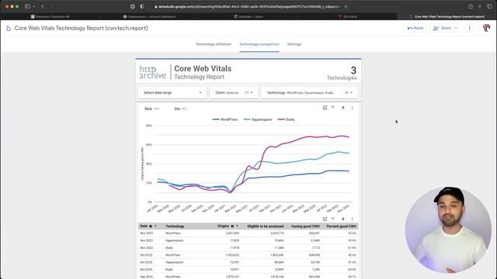Open the Select date range dropdown
497x279 pixels.
(x=172, y=93)
